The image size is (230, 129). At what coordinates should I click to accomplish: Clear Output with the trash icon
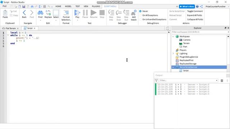coord(222,81)
